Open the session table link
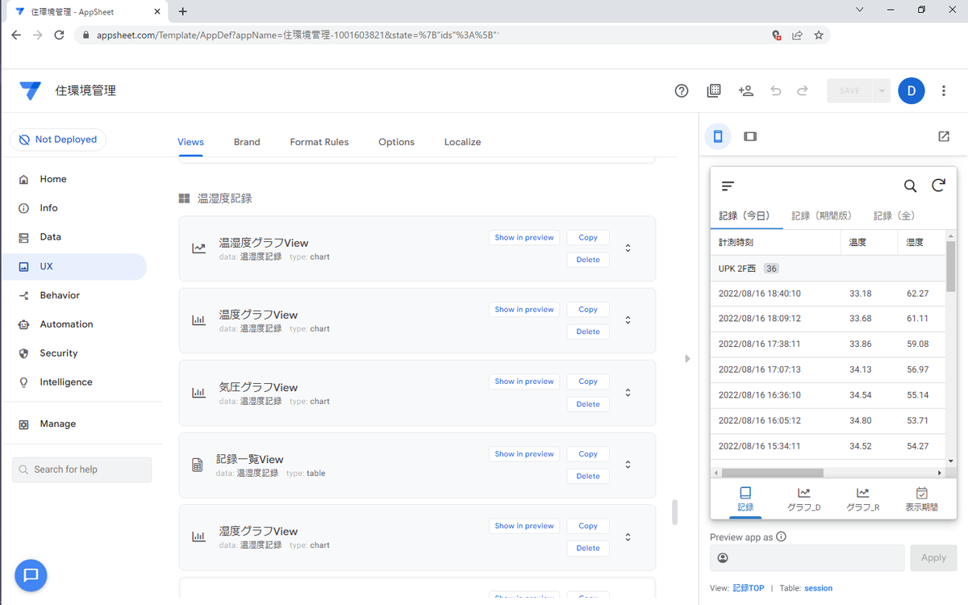The image size is (968, 605). point(818,588)
